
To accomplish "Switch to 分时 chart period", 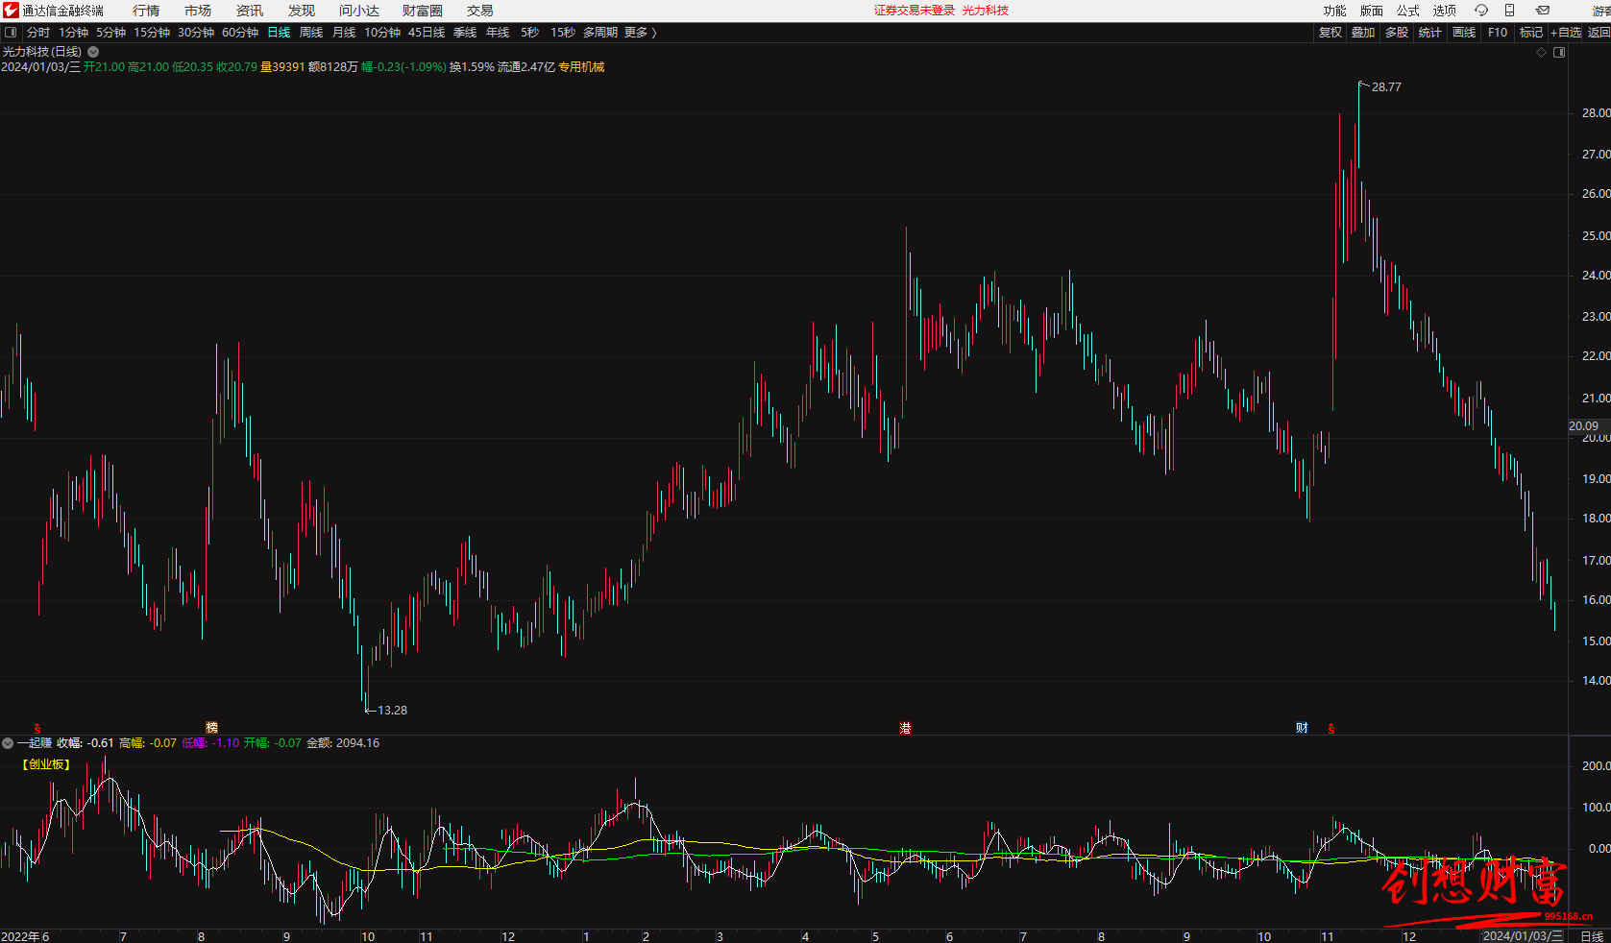I will pos(38,33).
